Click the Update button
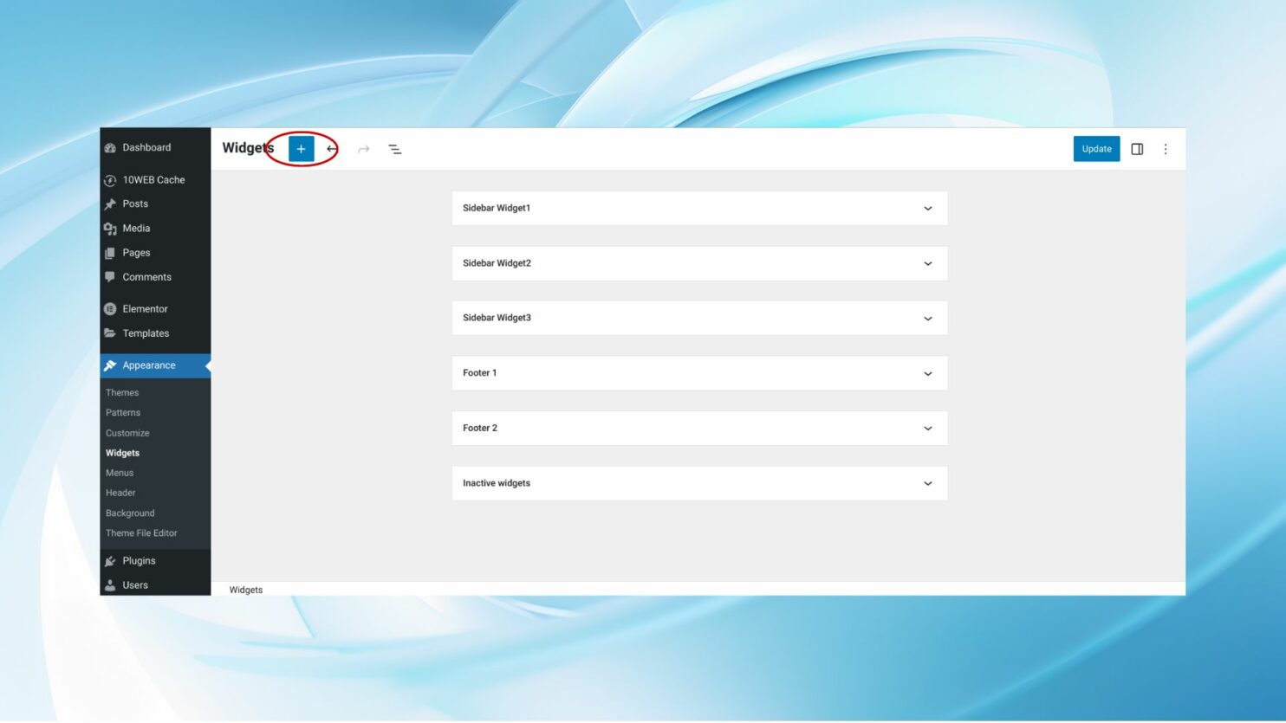Viewport: 1286px width, 723px height. coord(1096,148)
